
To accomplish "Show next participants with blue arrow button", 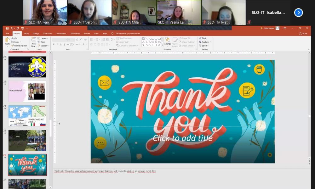I will point(298,13).
